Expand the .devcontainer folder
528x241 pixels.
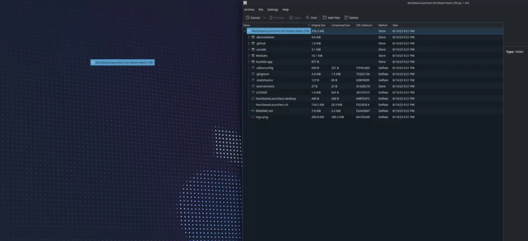point(249,37)
